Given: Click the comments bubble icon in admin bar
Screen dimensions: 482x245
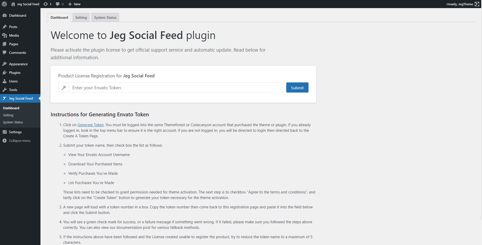Looking at the screenshot, I should pyautogui.click(x=58, y=4).
